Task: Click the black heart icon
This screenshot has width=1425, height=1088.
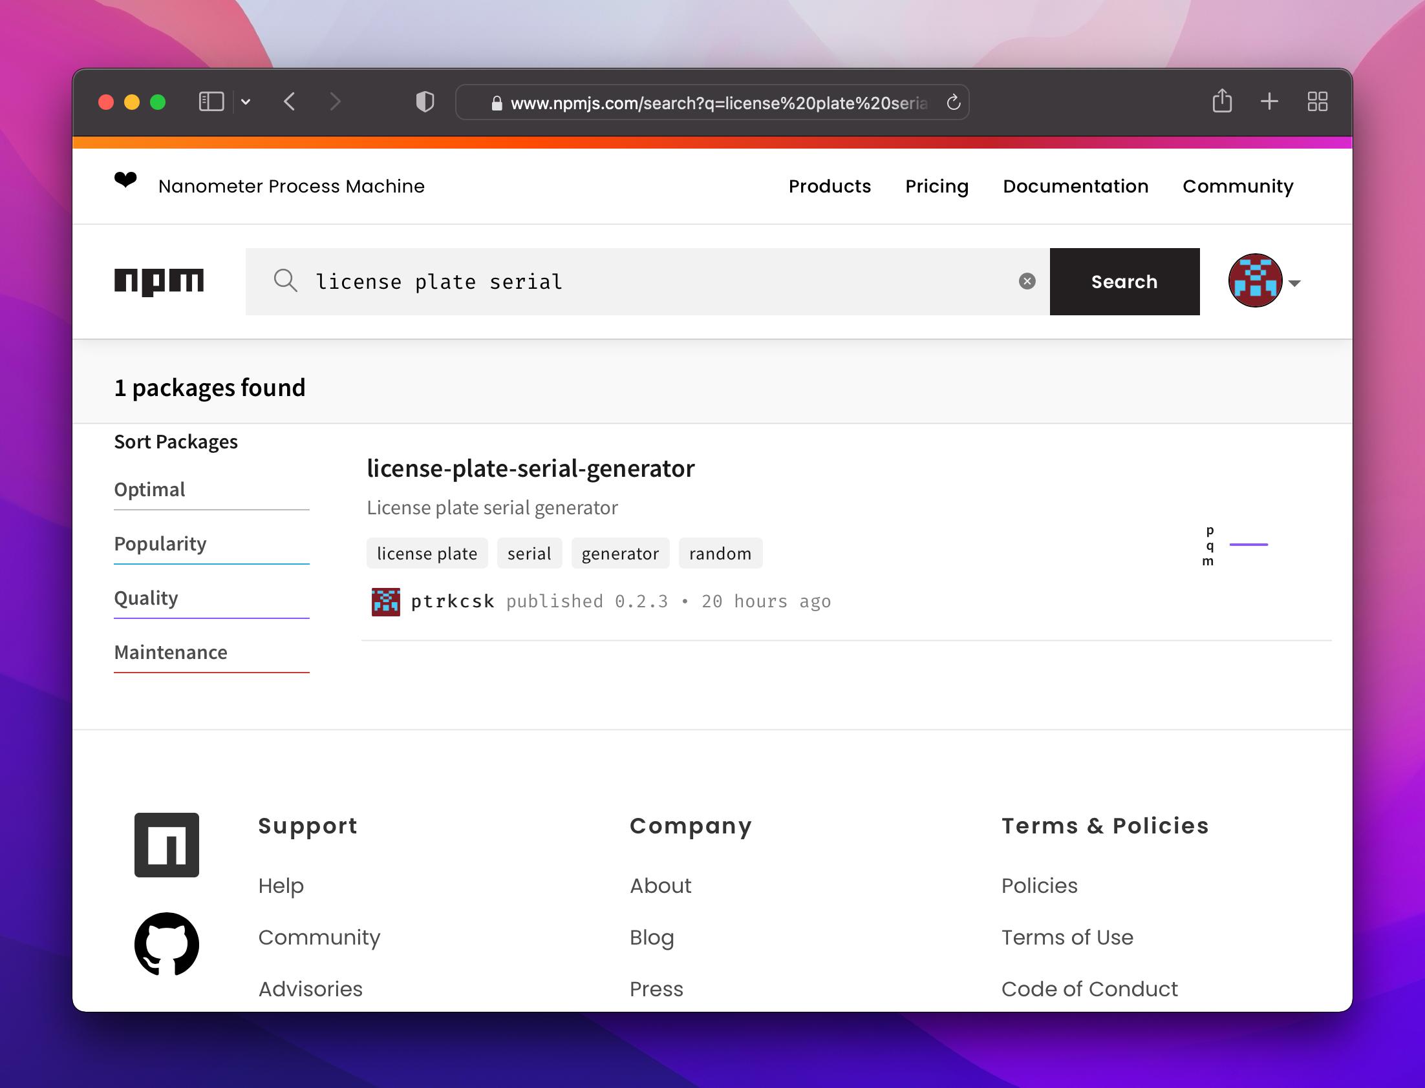Action: pos(125,180)
